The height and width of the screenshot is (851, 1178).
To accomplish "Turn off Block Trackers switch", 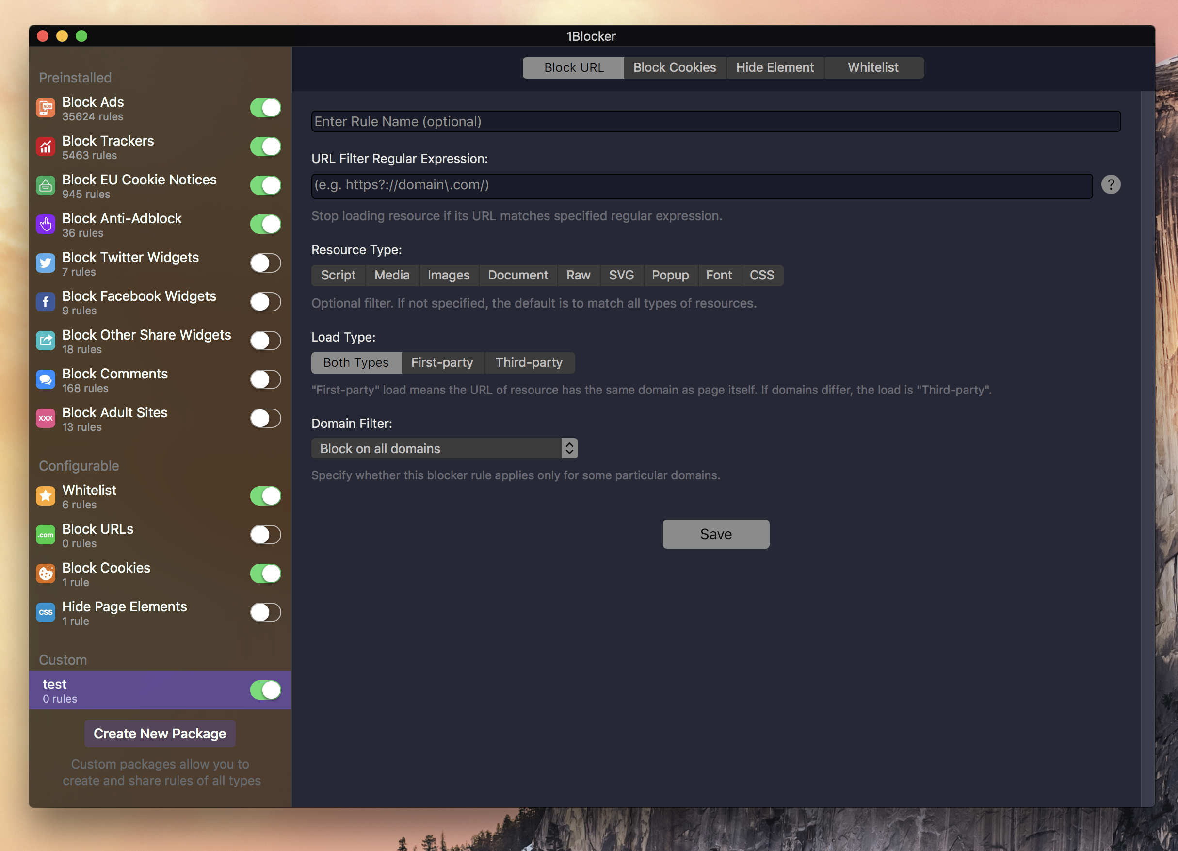I will click(265, 147).
